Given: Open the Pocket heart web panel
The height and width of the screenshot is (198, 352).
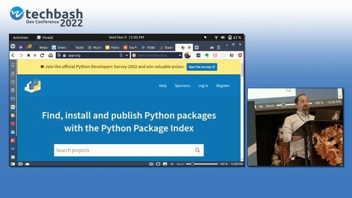Looking at the screenshot, I should pos(13,124).
